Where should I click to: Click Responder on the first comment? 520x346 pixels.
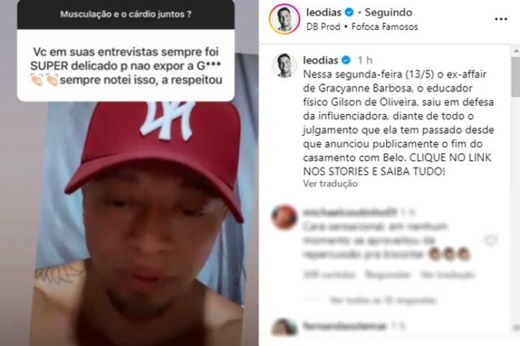387,275
